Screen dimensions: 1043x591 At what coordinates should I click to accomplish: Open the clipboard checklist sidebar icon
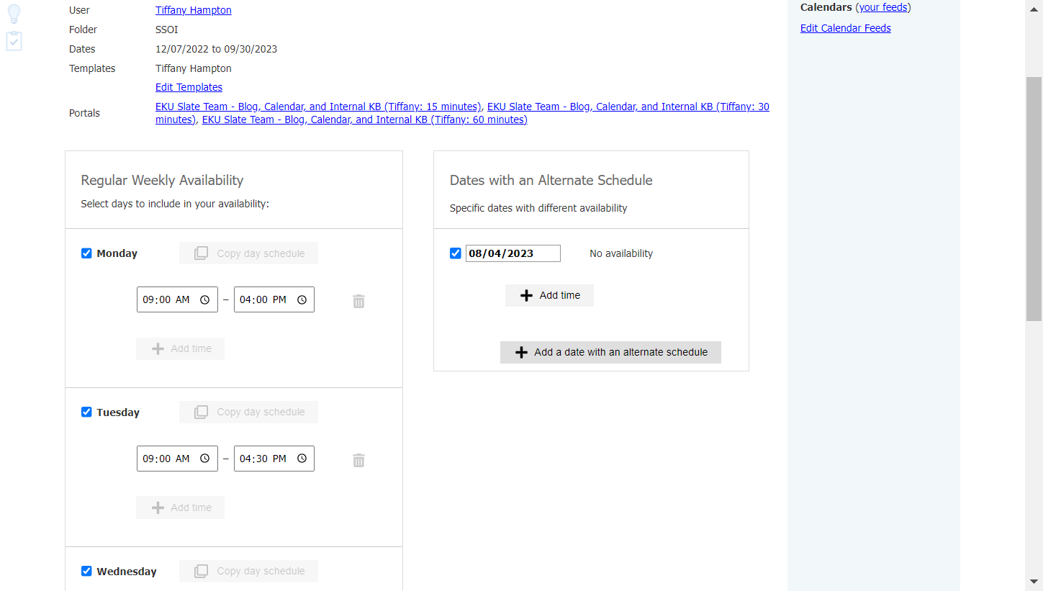(14, 41)
